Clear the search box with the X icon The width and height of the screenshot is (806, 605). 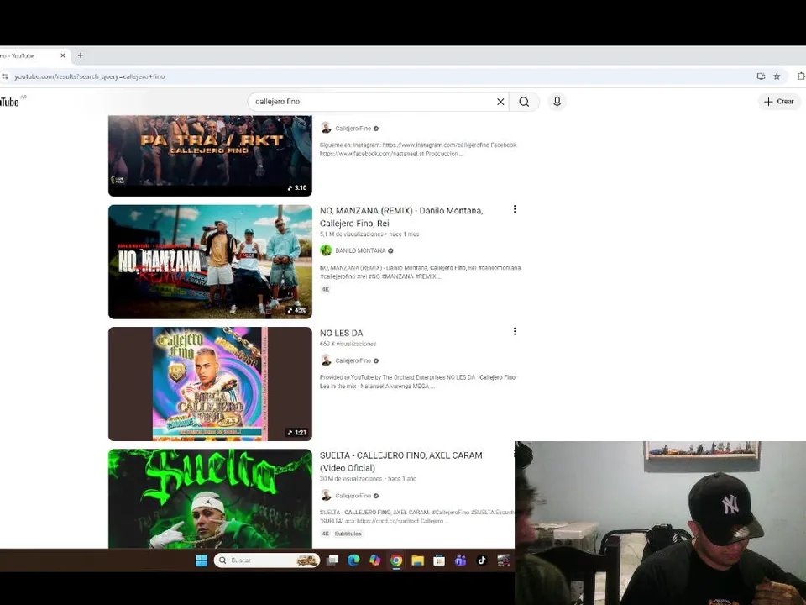(x=500, y=102)
